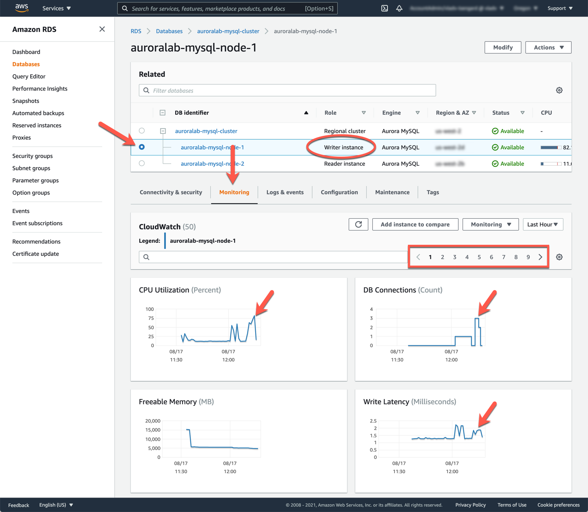Viewport: 588px width, 512px height.
Task: Open the AWS CloudShell icon
Action: 384,8
